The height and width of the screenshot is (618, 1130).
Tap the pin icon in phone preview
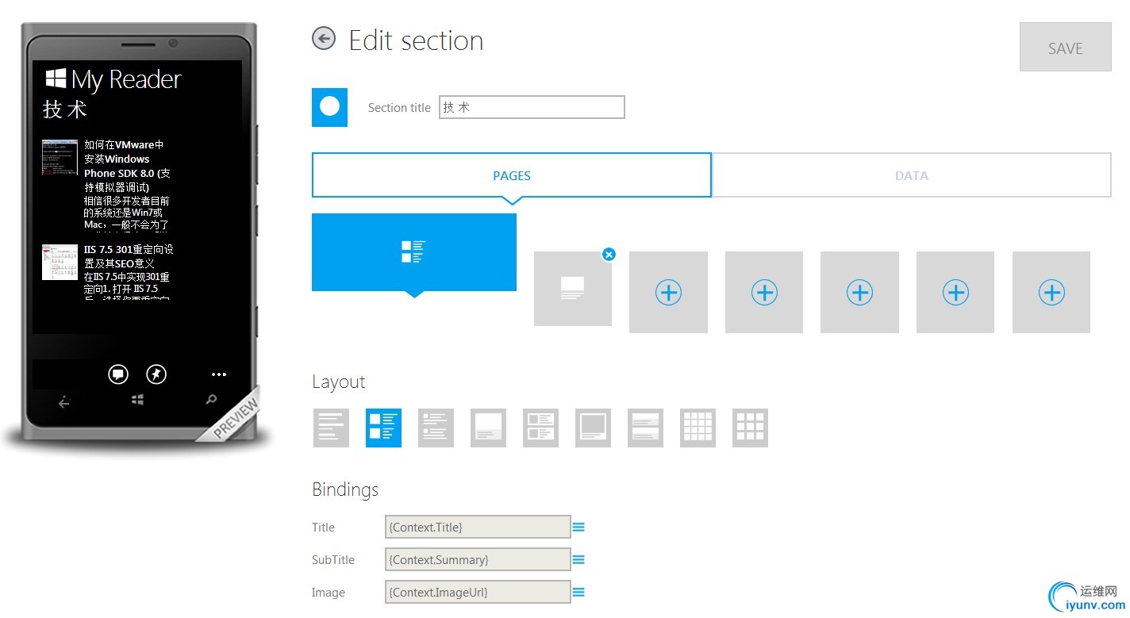pos(156,374)
